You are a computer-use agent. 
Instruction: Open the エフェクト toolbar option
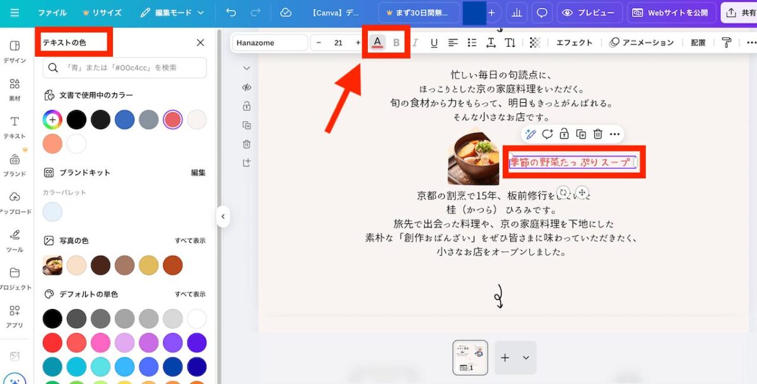click(x=574, y=43)
